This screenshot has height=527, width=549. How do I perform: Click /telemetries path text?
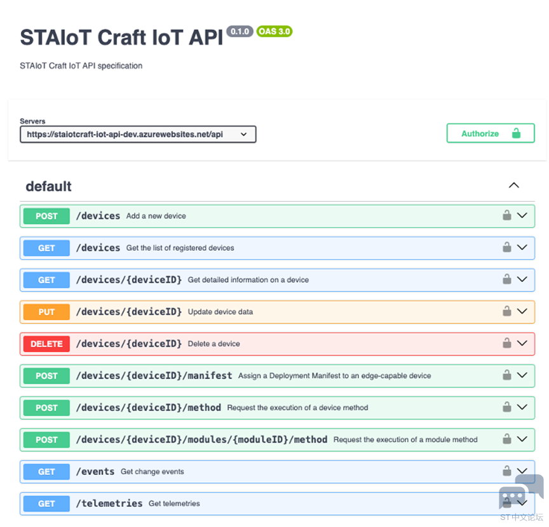click(x=109, y=504)
